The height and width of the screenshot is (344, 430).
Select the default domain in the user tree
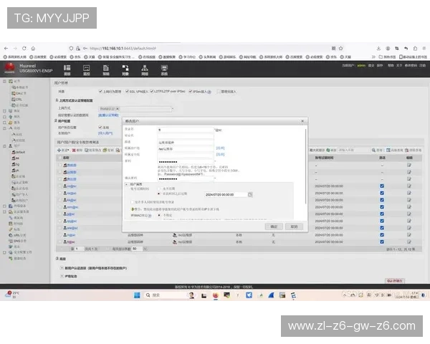point(19,152)
